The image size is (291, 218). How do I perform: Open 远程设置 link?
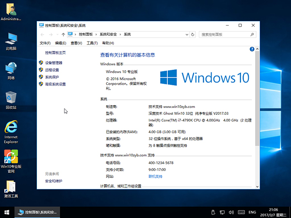tap(52, 70)
